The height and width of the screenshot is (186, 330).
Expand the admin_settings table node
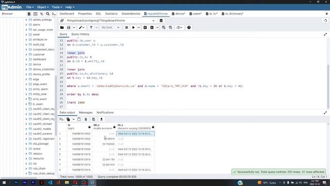26,20
